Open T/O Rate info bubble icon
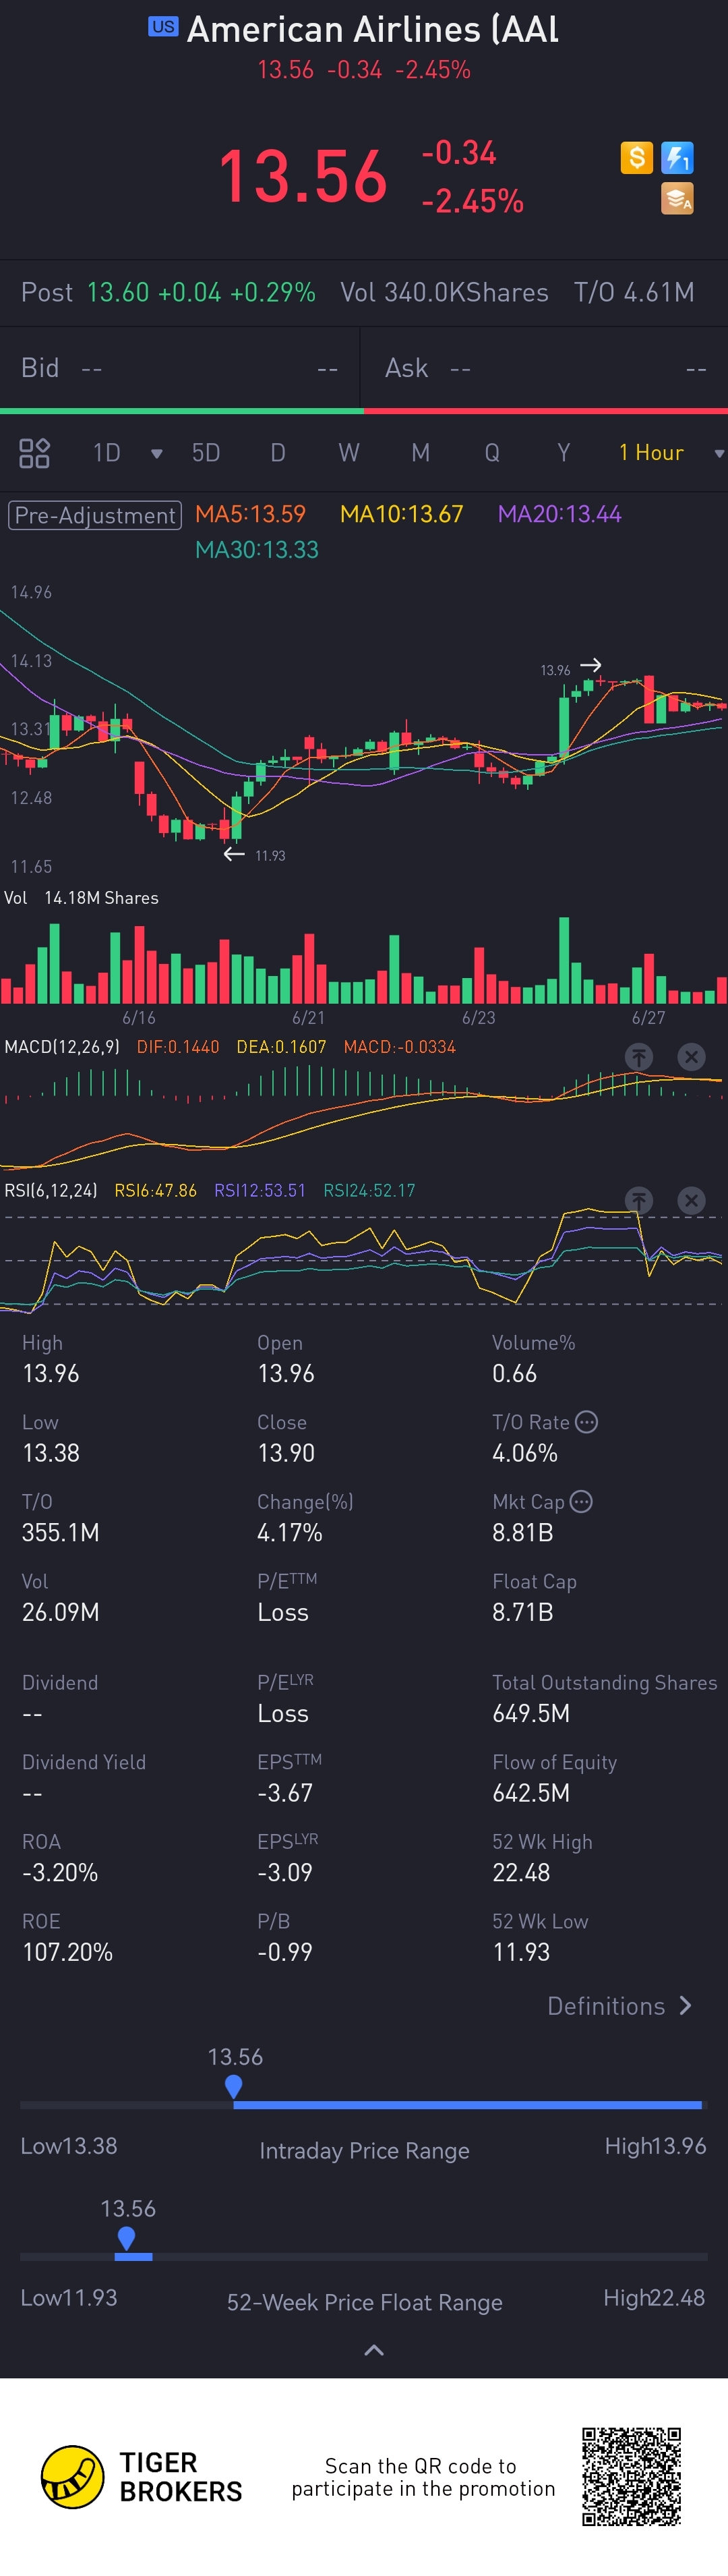Screen dimensions: 728x2576 [x=587, y=1421]
